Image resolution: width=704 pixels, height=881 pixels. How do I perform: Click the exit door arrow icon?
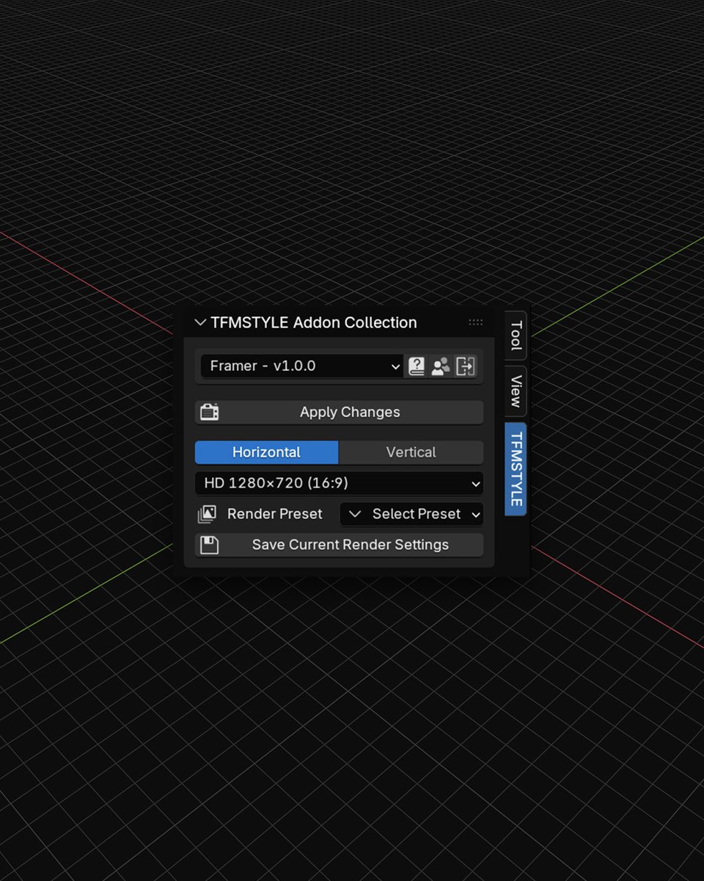tap(466, 366)
